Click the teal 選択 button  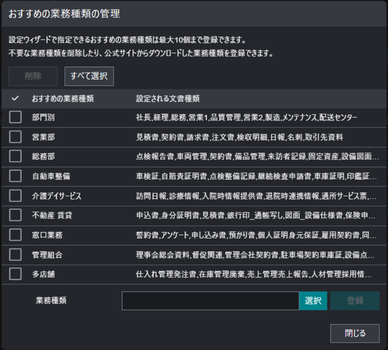tap(313, 301)
